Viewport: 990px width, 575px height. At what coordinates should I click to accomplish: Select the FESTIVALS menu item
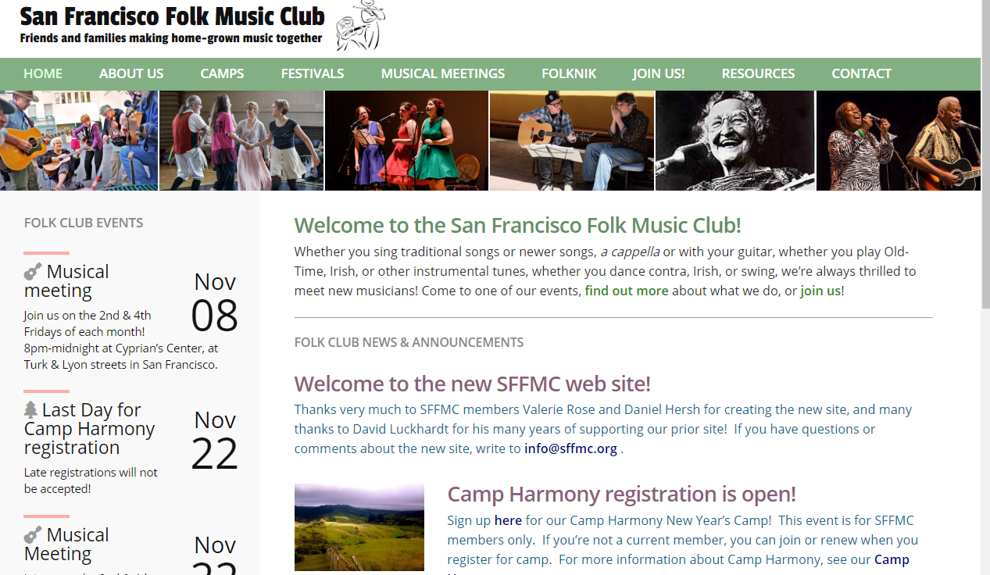(x=313, y=73)
